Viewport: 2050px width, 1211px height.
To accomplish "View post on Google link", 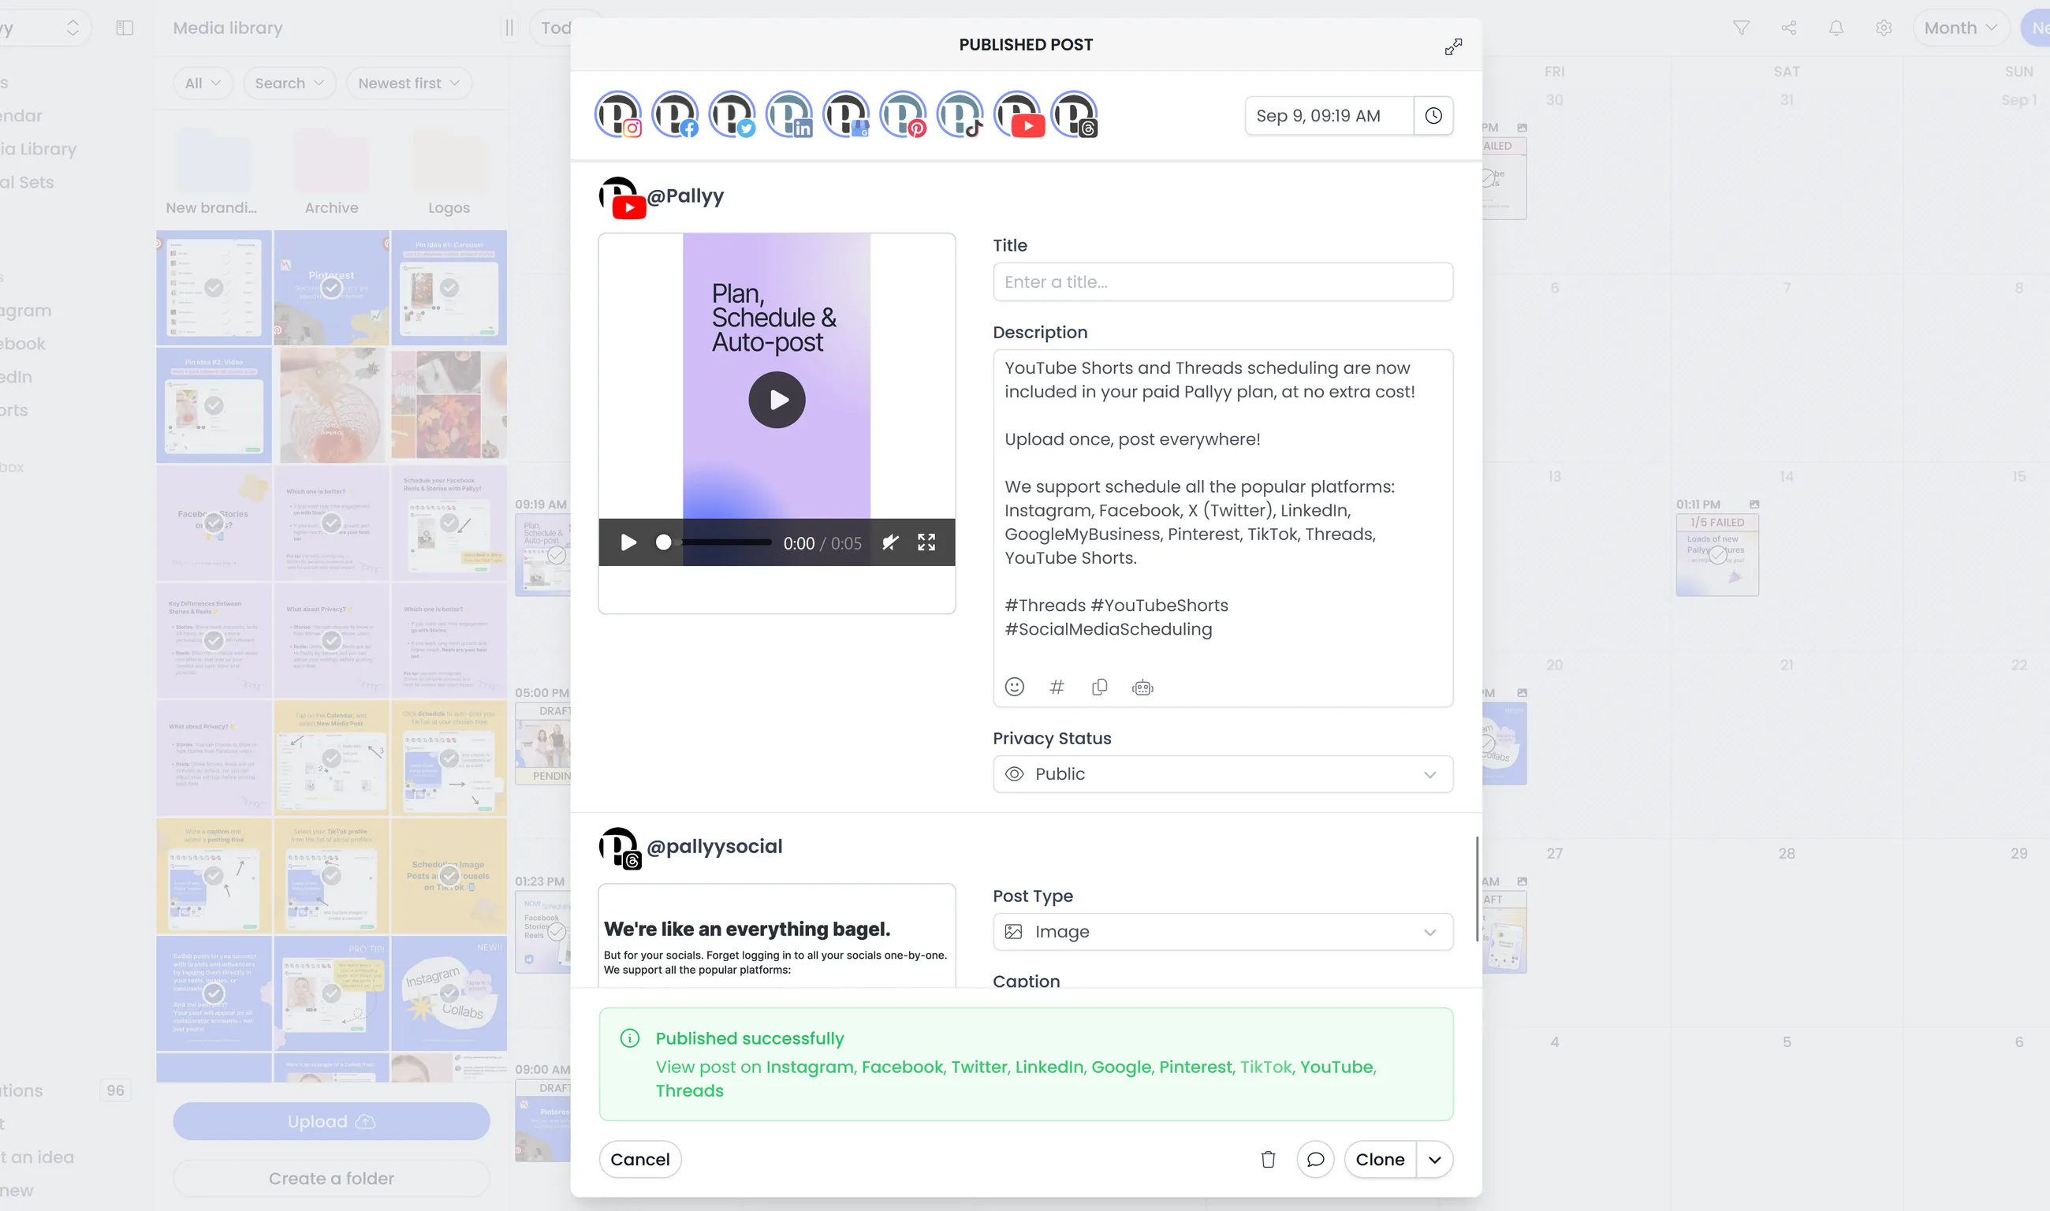I will [1122, 1067].
